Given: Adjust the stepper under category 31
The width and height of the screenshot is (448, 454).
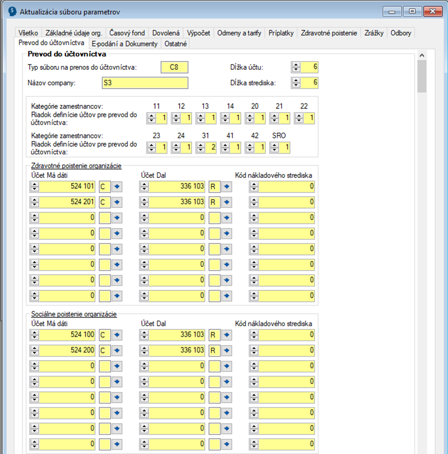Looking at the screenshot, I should 201,148.
